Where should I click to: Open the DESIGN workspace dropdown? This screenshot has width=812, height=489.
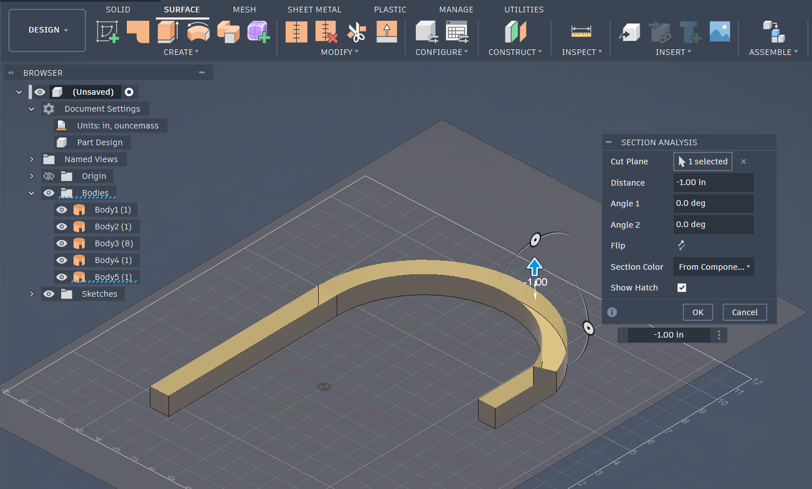(x=48, y=30)
